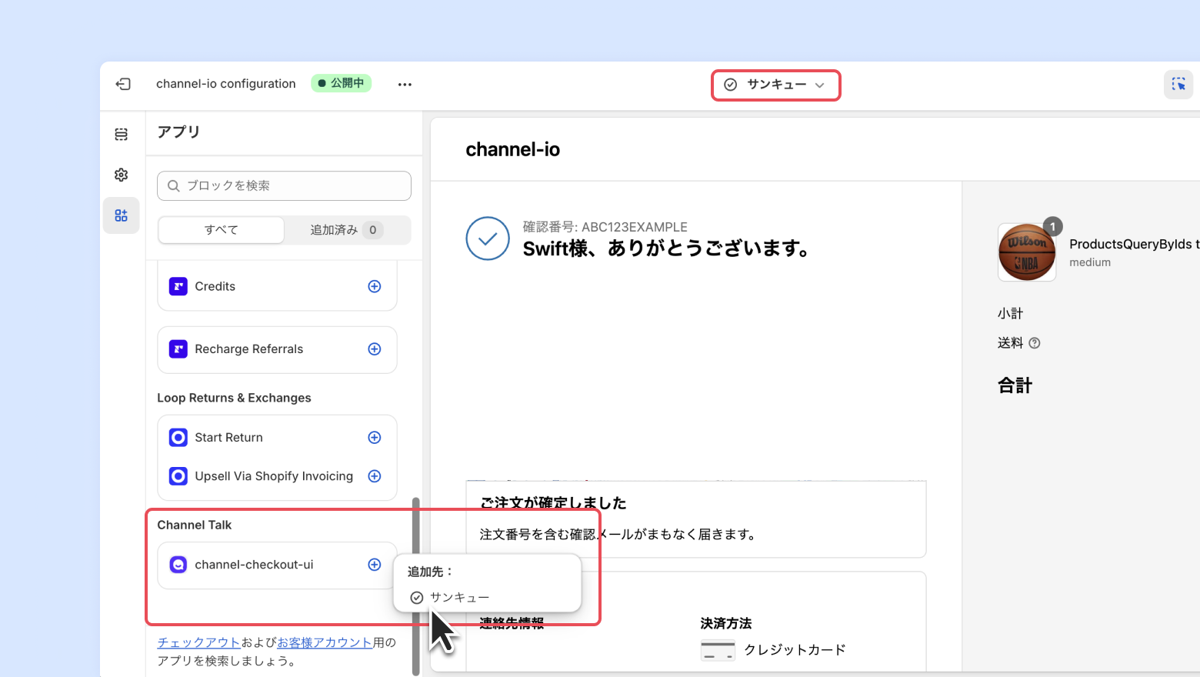Image resolution: width=1200 pixels, height=677 pixels.
Task: Open the settings gear icon
Action: tap(122, 175)
